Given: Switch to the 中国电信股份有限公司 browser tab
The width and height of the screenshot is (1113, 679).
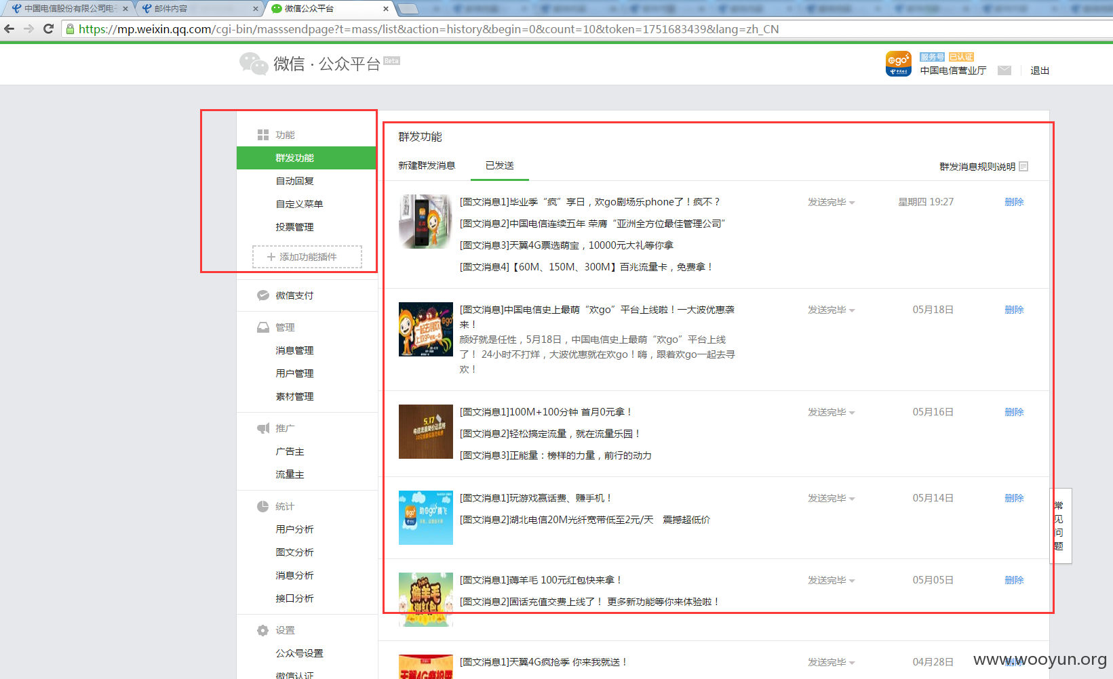Looking at the screenshot, I should pos(70,9).
